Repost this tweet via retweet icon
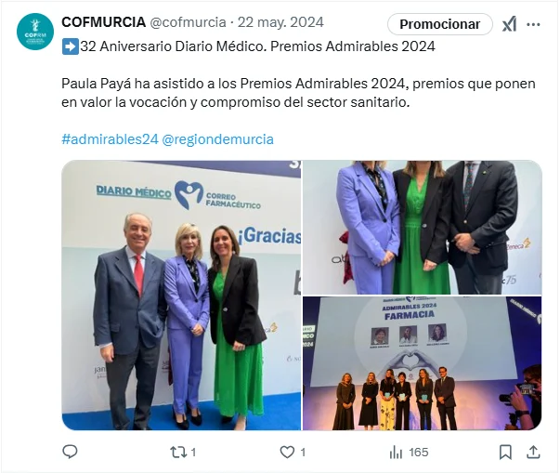 (178, 453)
